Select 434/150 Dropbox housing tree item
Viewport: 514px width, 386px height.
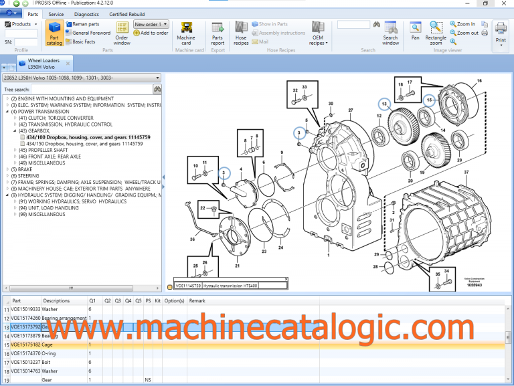(84, 144)
